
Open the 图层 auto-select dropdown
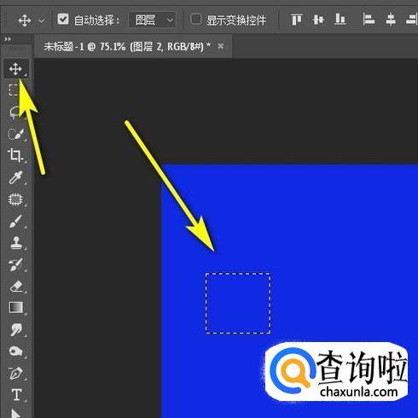(153, 20)
